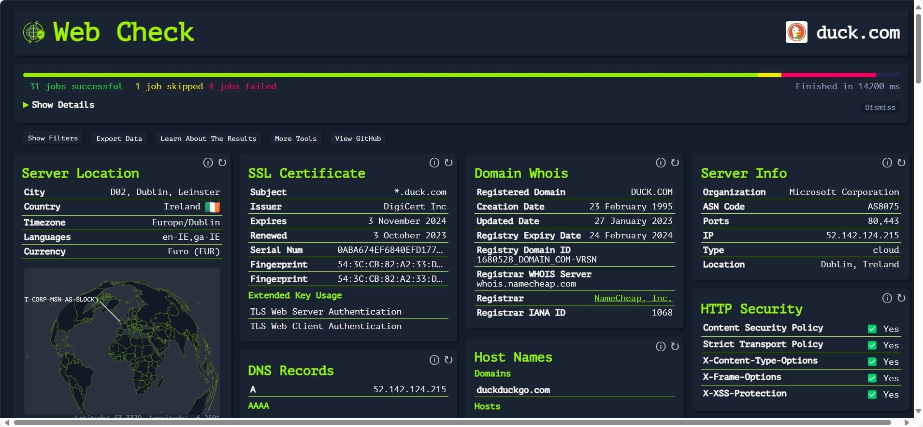This screenshot has width=923, height=427.
Task: Click the DuckDuckGo duck favicon
Action: pyautogui.click(x=796, y=32)
